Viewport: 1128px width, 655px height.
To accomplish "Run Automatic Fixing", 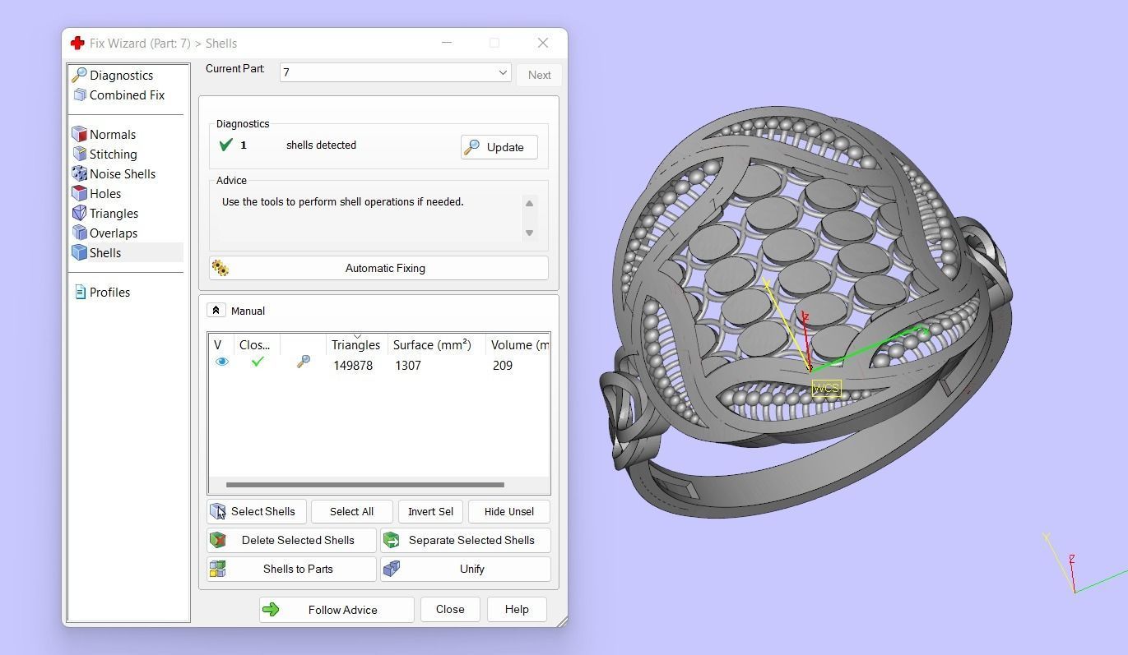I will pos(378,268).
